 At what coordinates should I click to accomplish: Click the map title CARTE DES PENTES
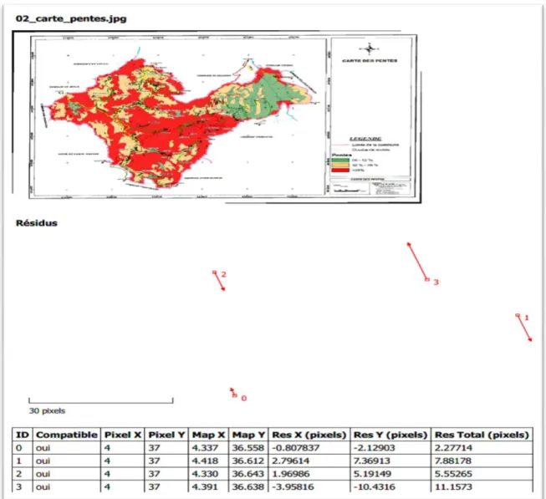(370, 60)
